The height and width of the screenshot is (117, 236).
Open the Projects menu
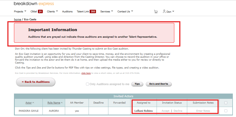[18, 12]
